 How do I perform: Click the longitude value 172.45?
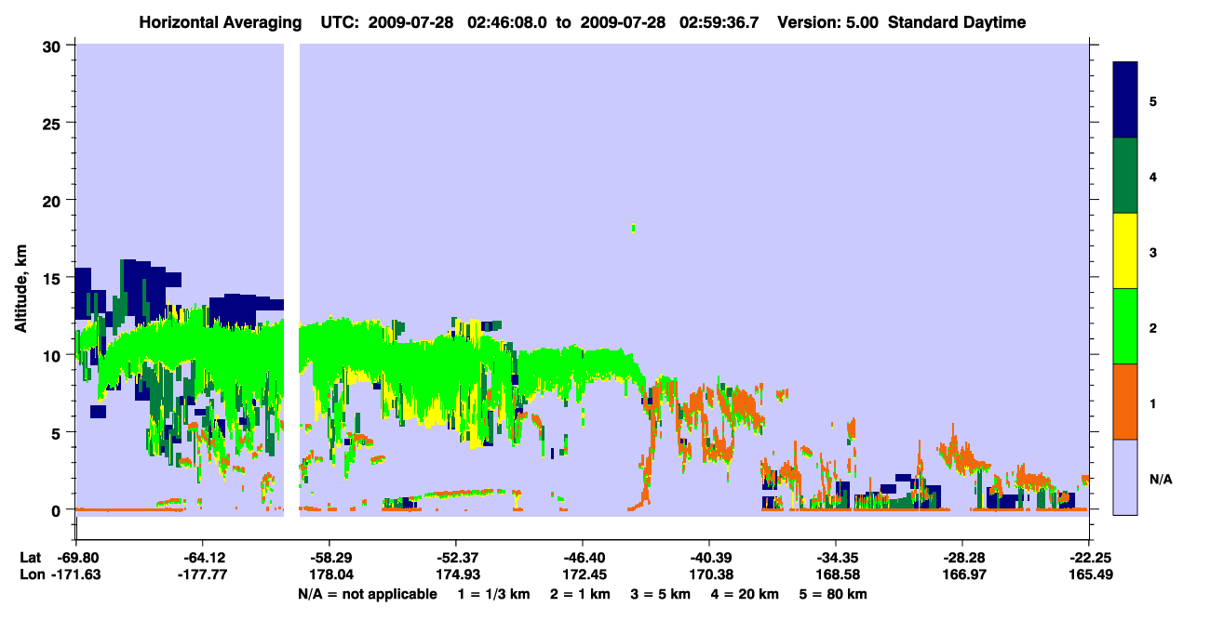click(x=583, y=575)
